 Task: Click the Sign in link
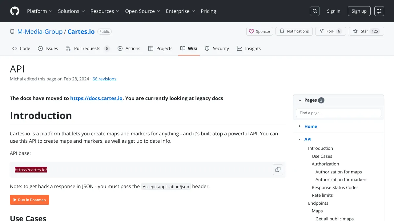click(334, 11)
